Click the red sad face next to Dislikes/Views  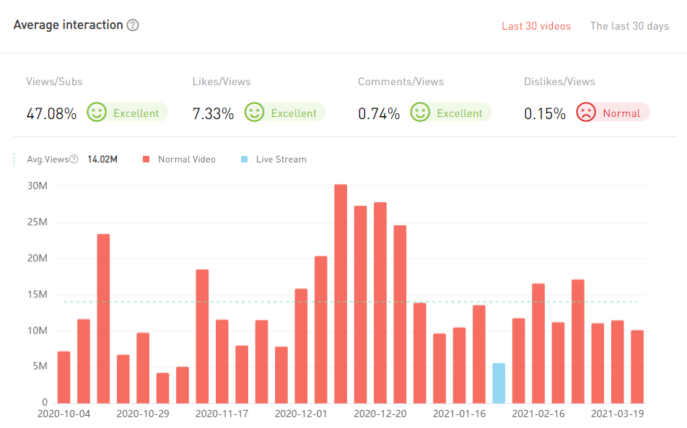(x=586, y=112)
